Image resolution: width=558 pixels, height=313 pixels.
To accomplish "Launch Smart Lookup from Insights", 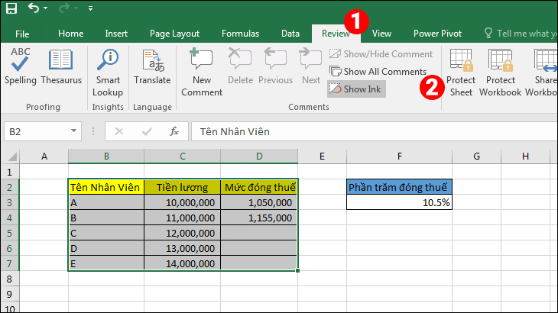I will pos(109,73).
